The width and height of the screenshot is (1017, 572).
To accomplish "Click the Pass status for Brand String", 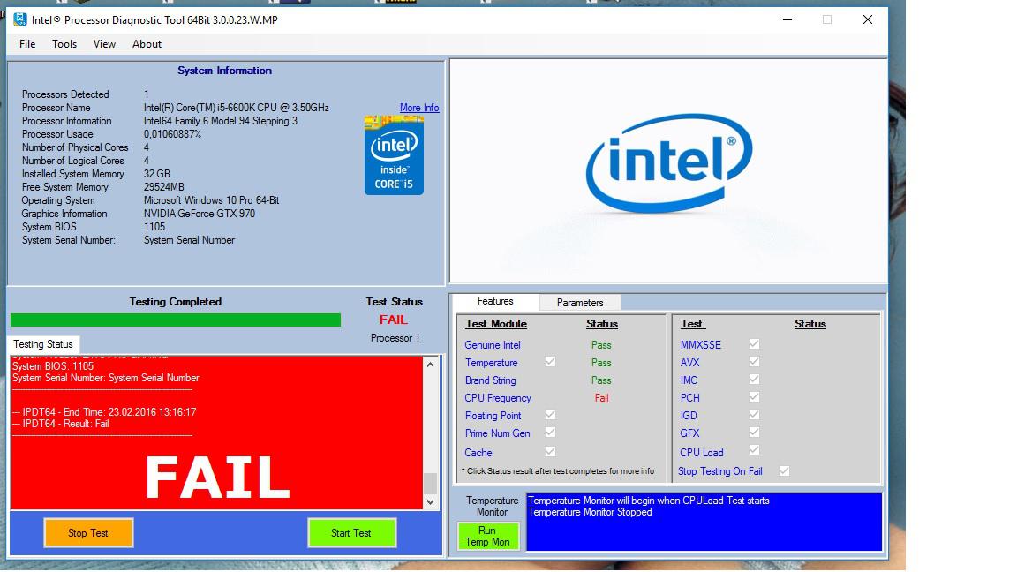I will coord(601,380).
